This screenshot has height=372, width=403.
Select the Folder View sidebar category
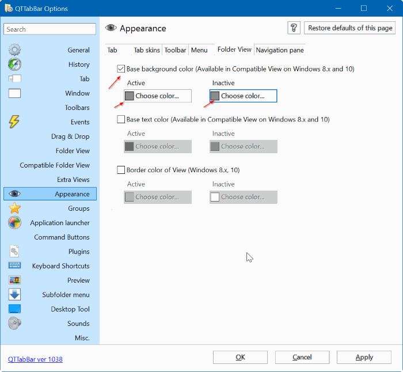(73, 151)
